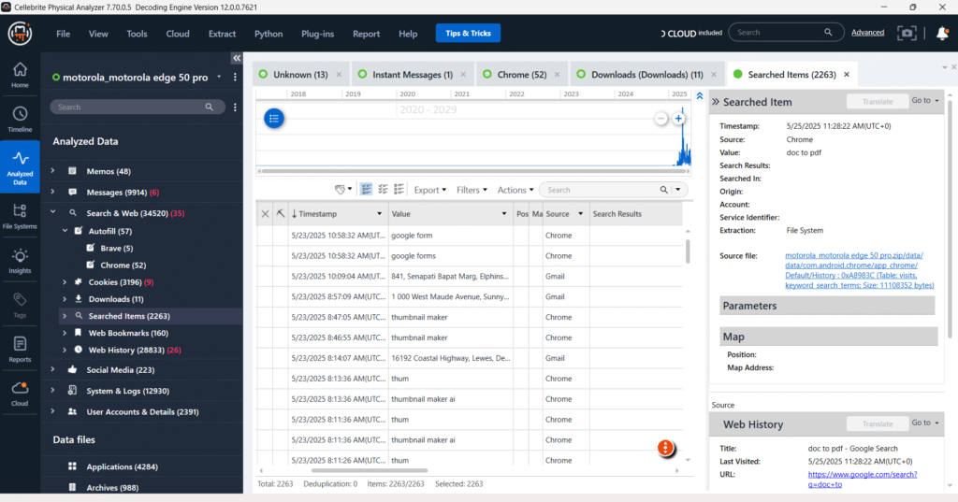Open the Export dropdown
The width and height of the screenshot is (958, 502).
[430, 190]
